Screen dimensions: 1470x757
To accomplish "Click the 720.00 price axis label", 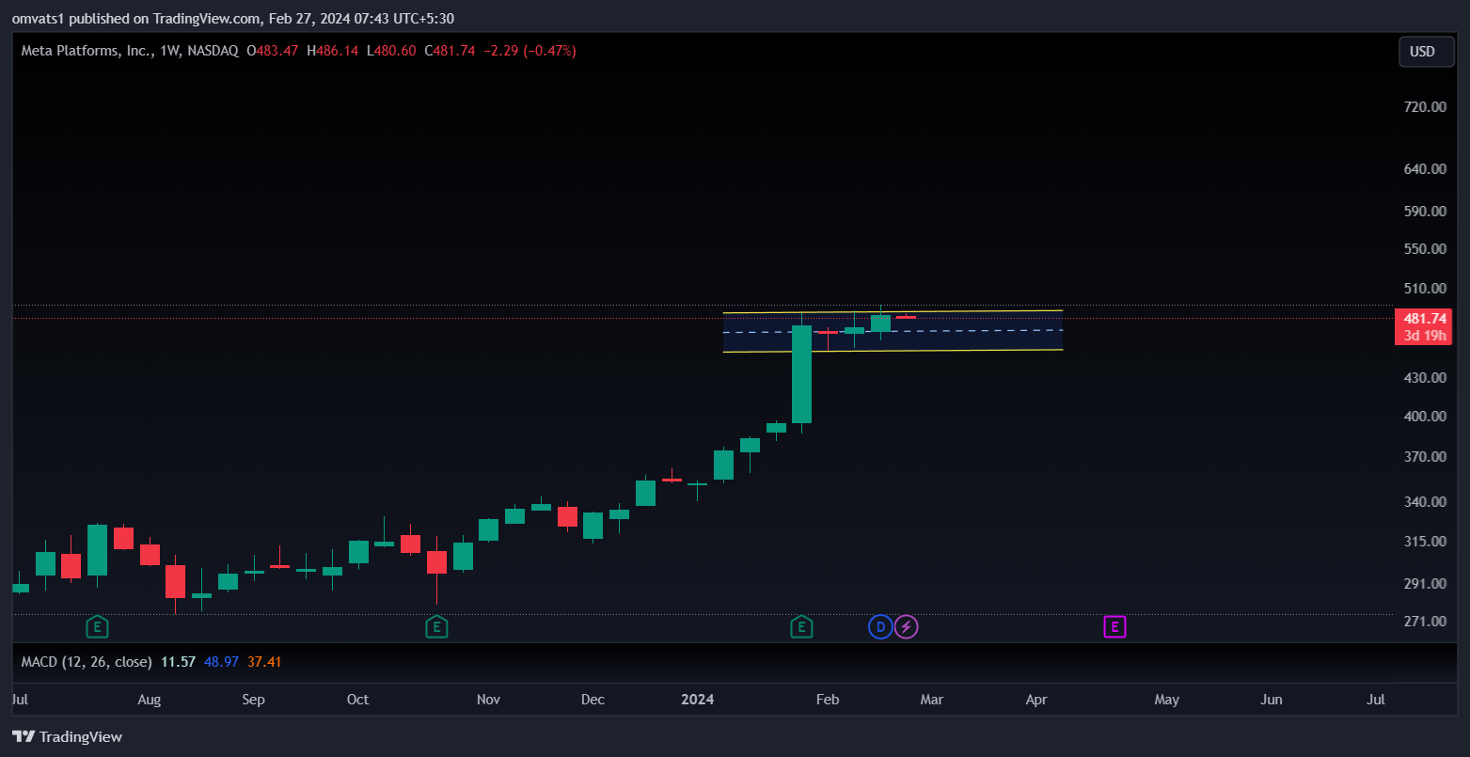I will pos(1425,107).
